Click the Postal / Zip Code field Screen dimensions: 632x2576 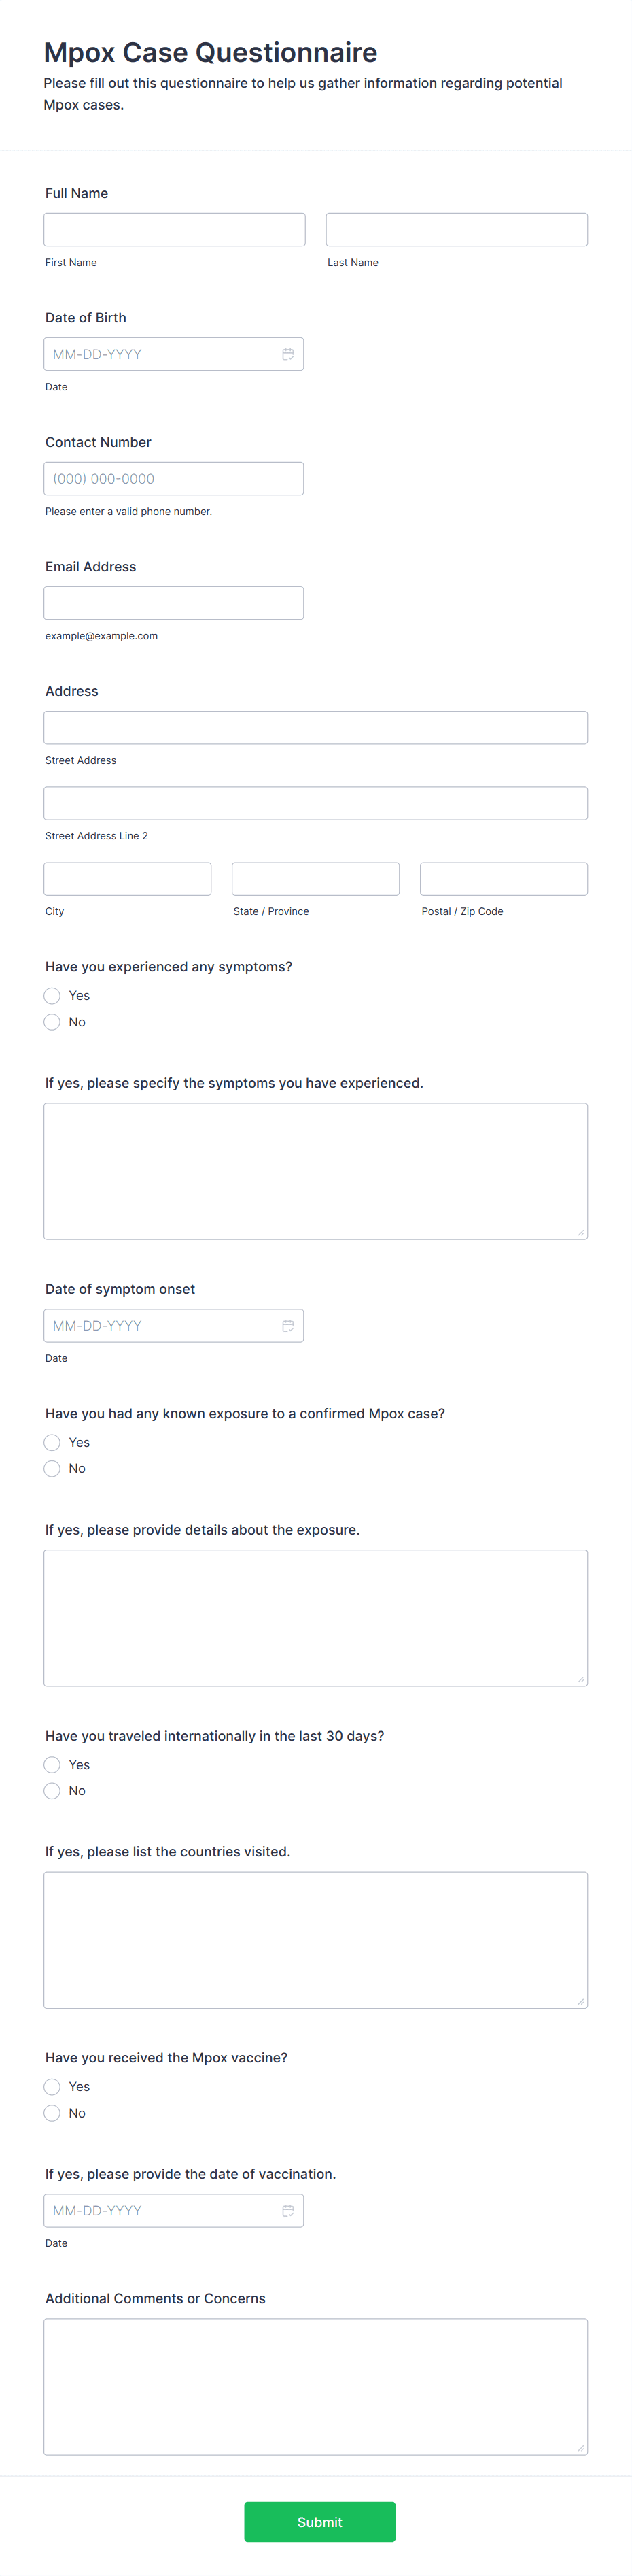[503, 878]
